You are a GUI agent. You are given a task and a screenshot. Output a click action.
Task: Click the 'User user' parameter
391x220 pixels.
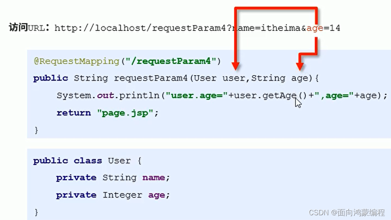click(220, 78)
